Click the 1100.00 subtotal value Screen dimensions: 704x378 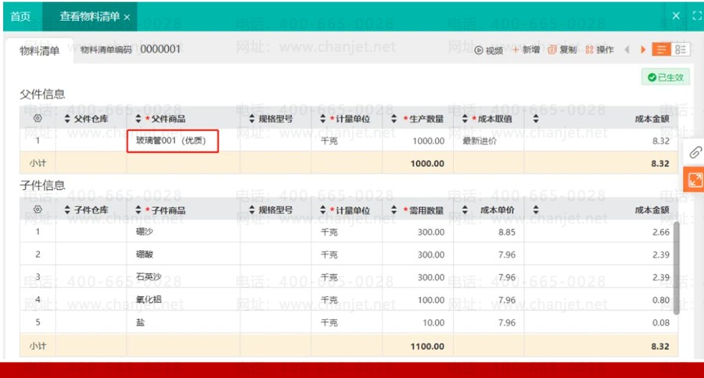tap(427, 346)
